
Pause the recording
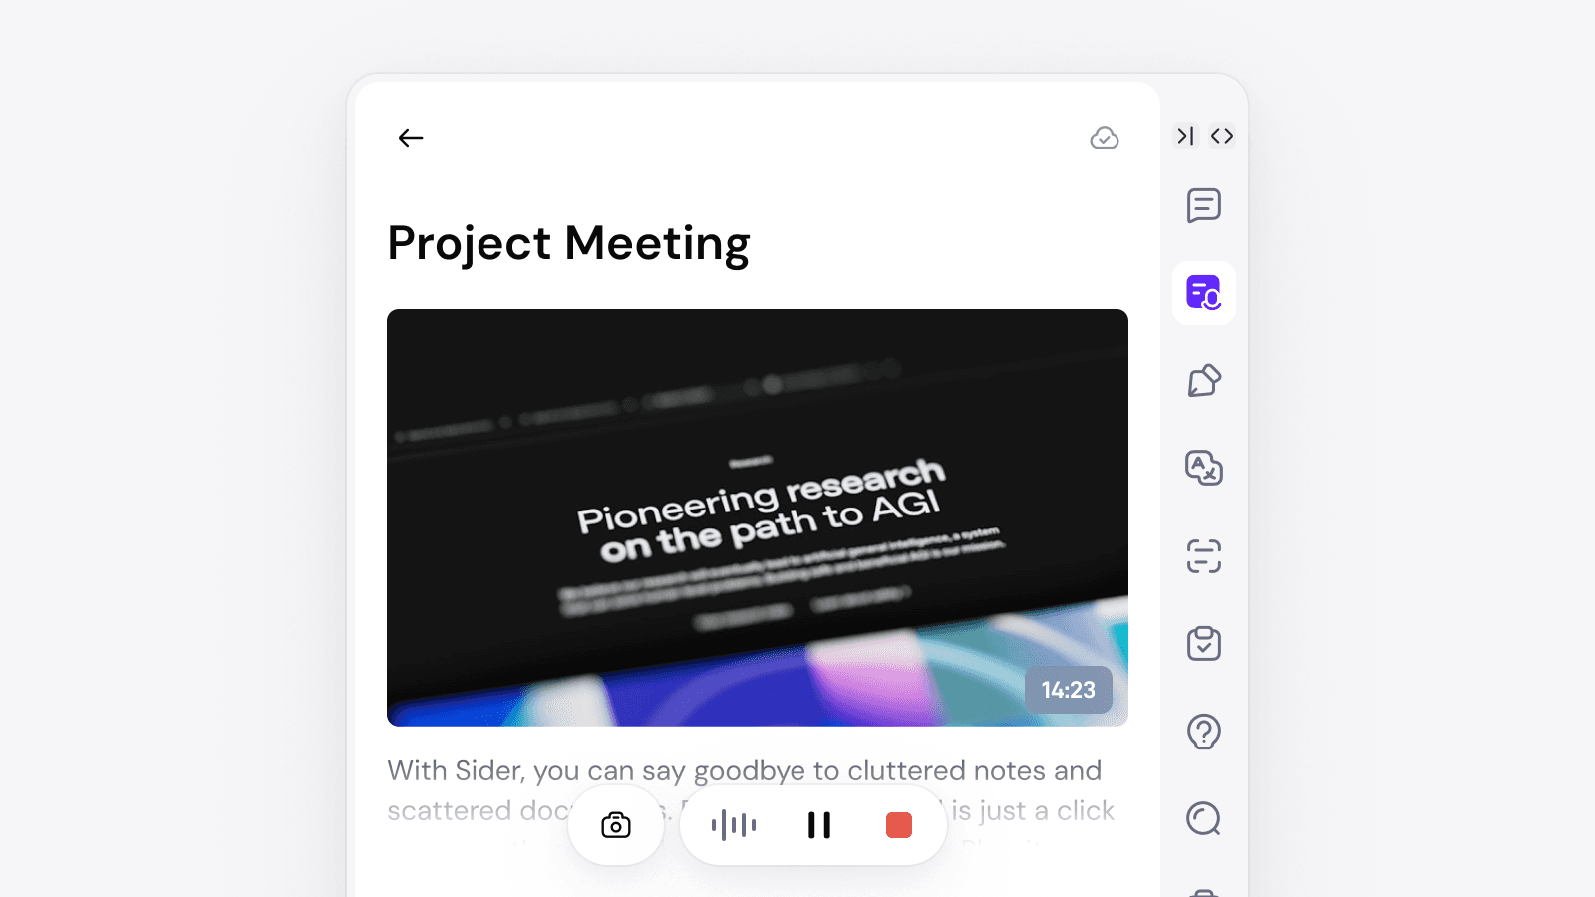coord(819,825)
